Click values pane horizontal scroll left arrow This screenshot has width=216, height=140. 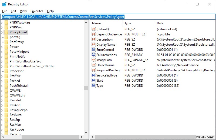pos(93,137)
